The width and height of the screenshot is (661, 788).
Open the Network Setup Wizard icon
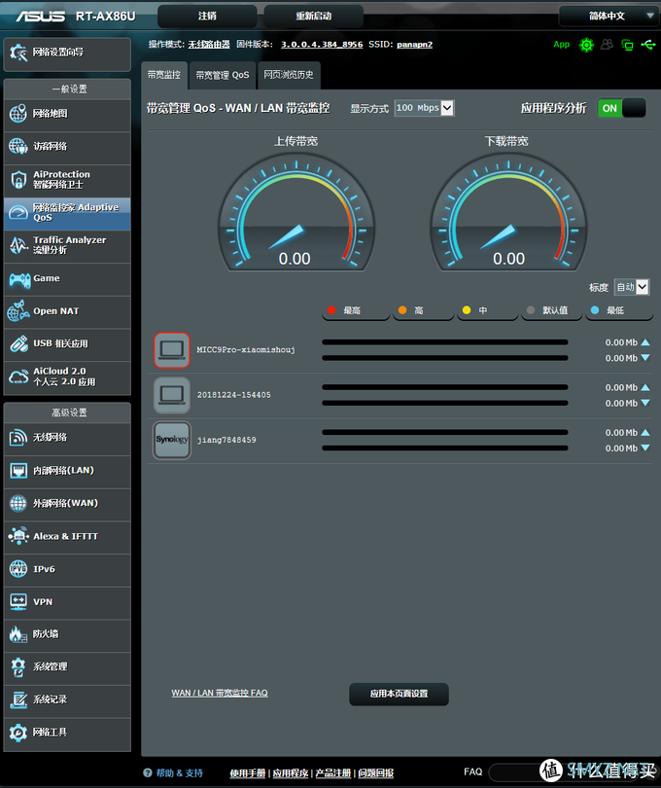(18, 53)
